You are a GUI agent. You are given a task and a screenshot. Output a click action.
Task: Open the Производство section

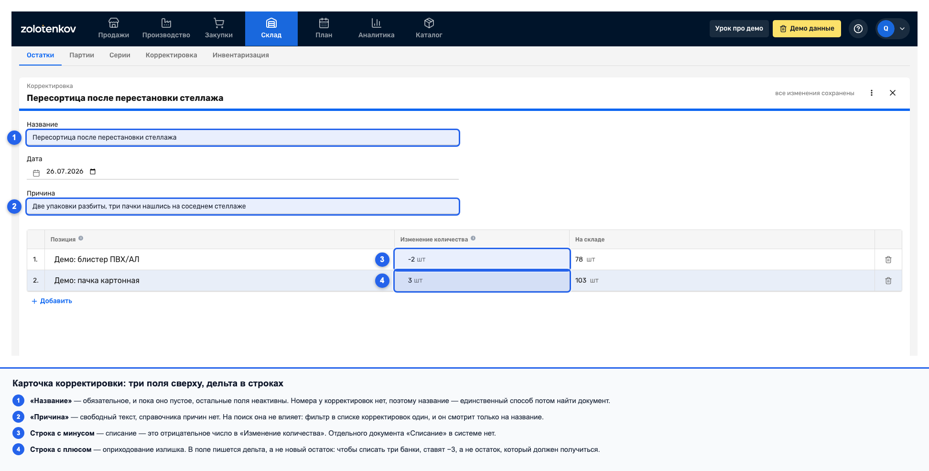[166, 29]
